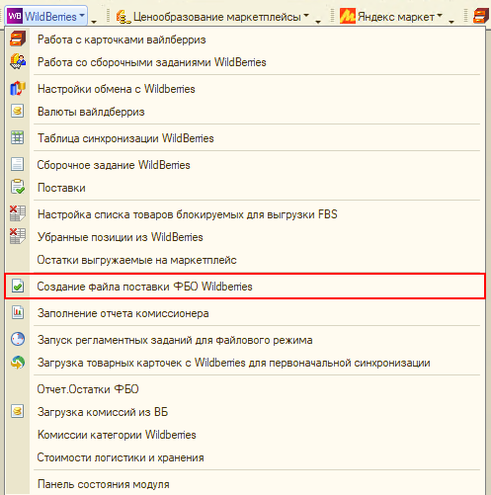Click the icon beside Работа со сборочными заданиями
Image resolution: width=491 pixels, height=495 pixels.
[18, 61]
